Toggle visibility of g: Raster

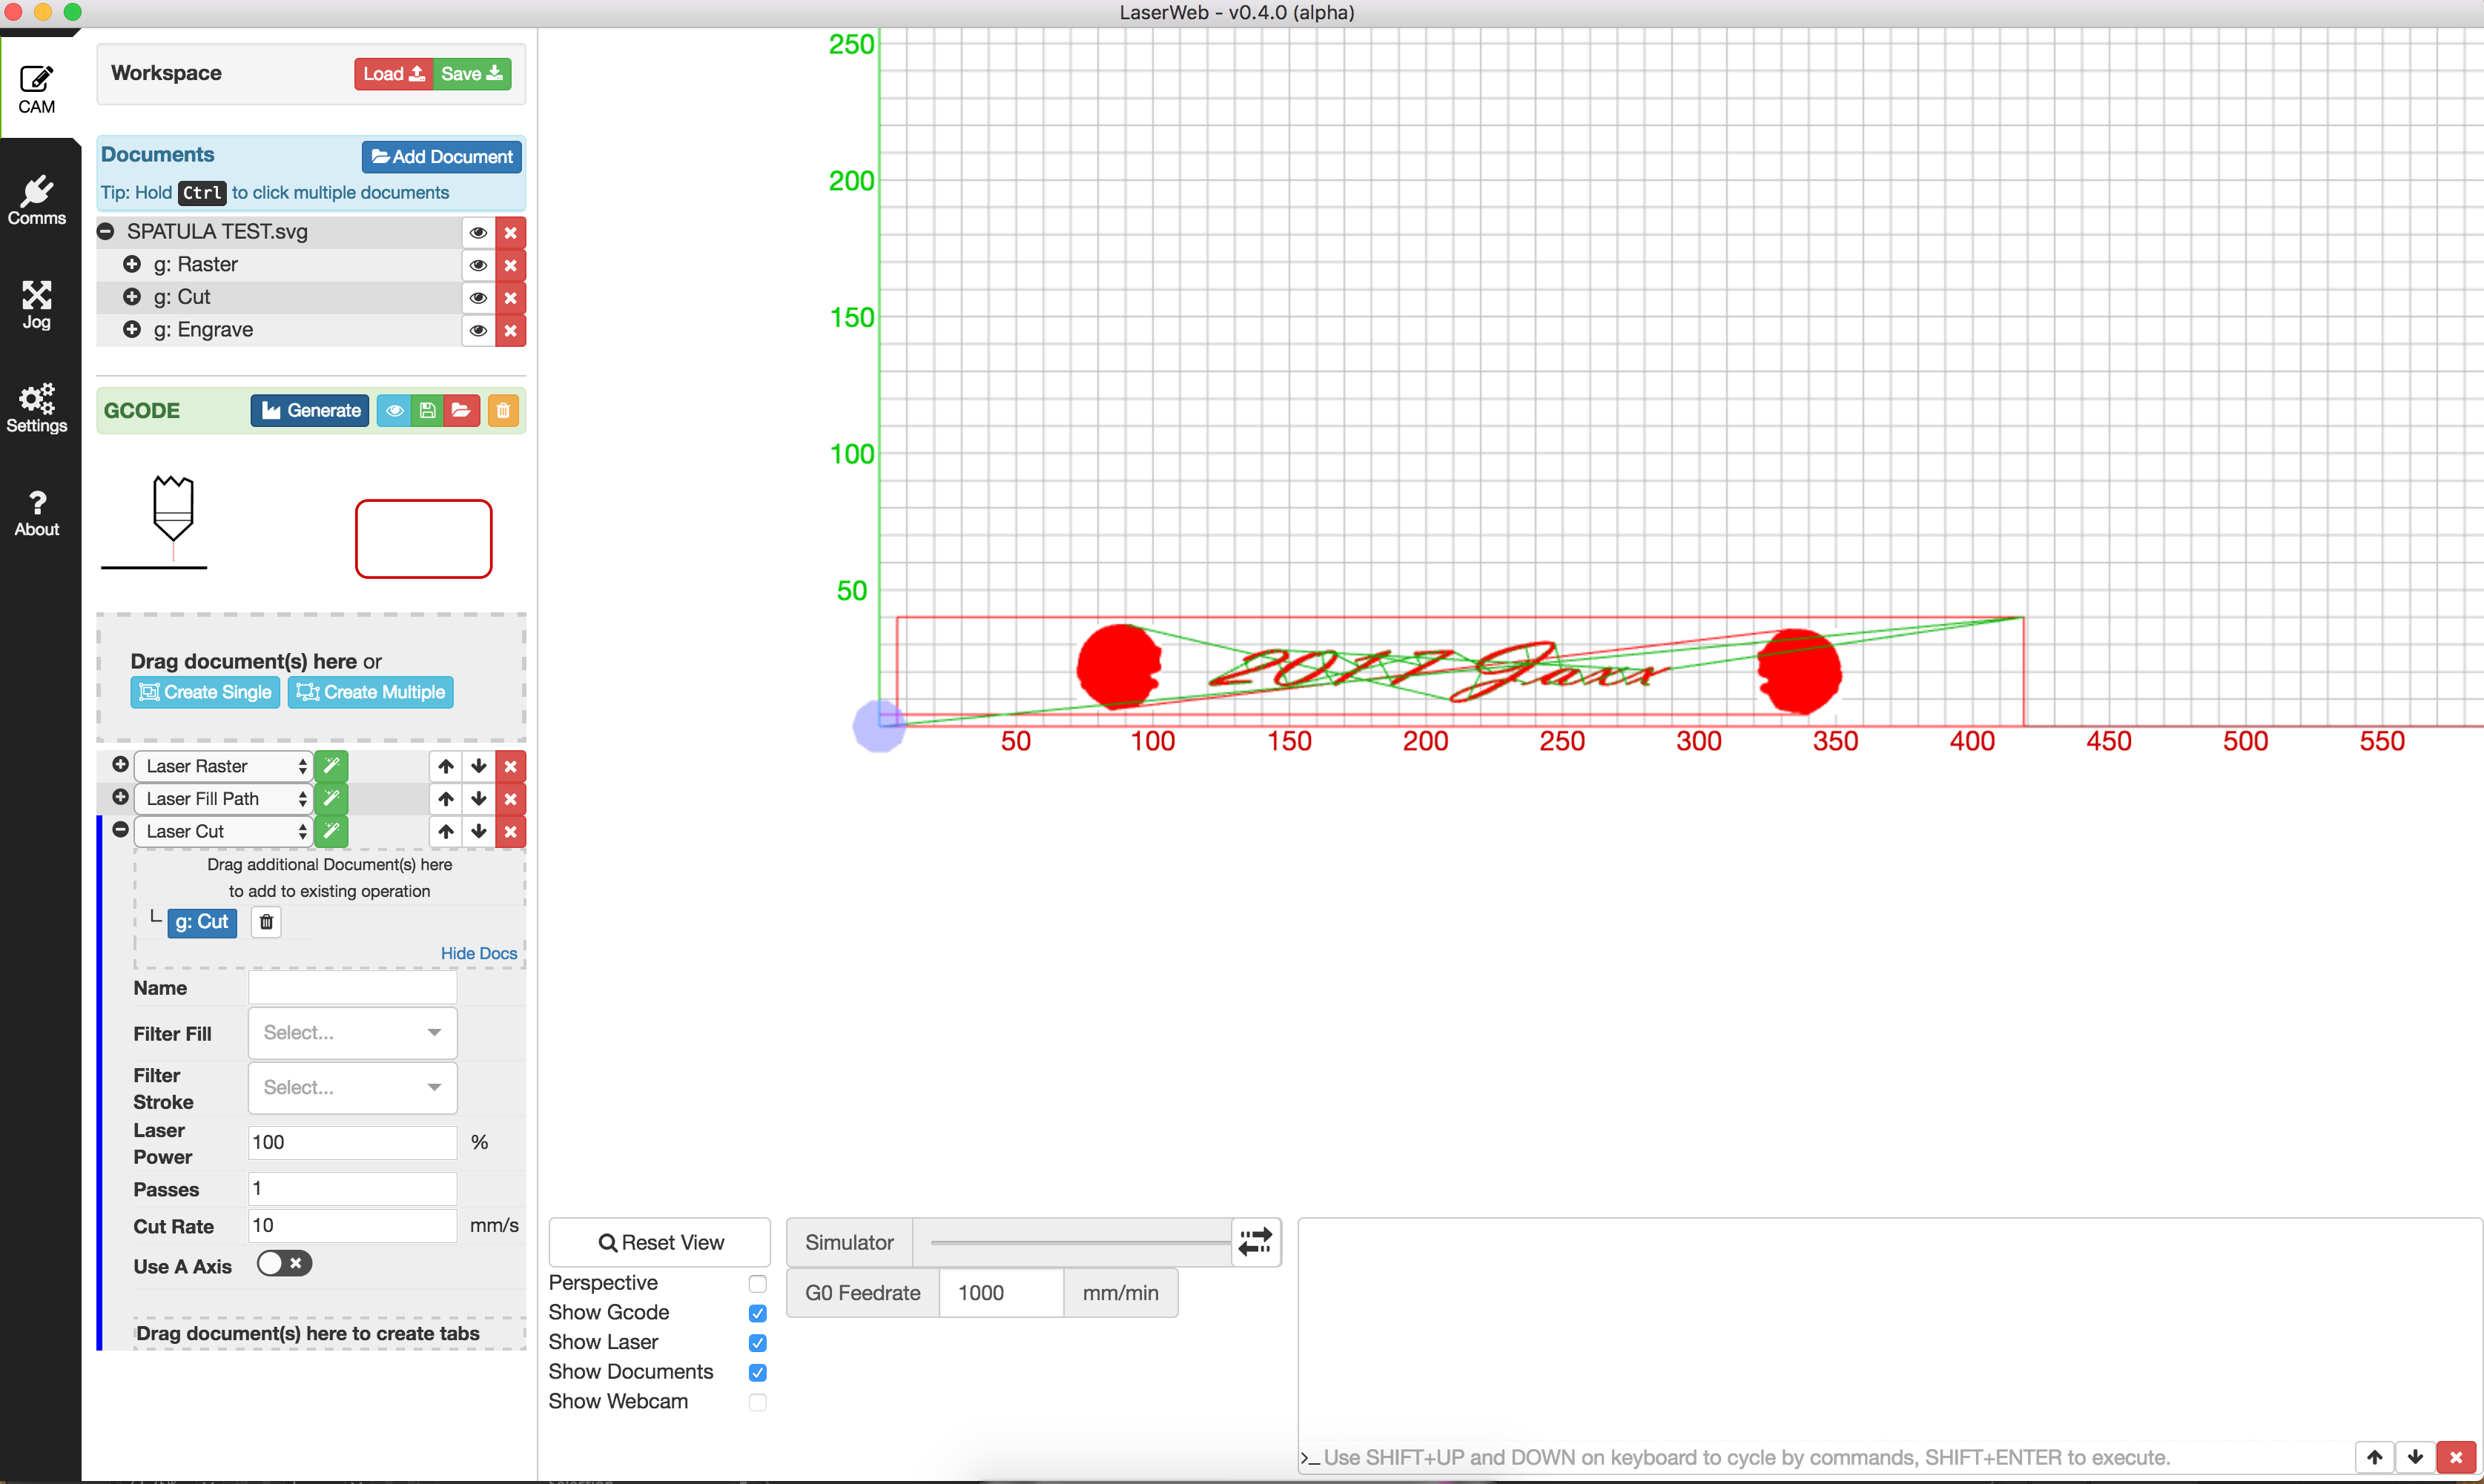[x=478, y=265]
